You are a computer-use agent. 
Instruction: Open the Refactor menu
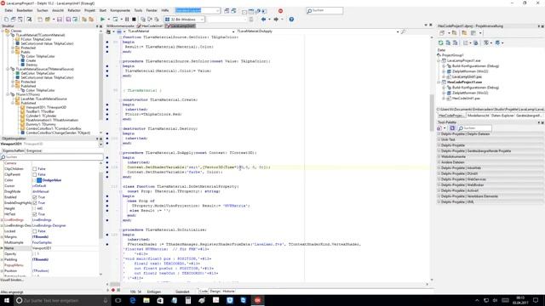(74, 11)
